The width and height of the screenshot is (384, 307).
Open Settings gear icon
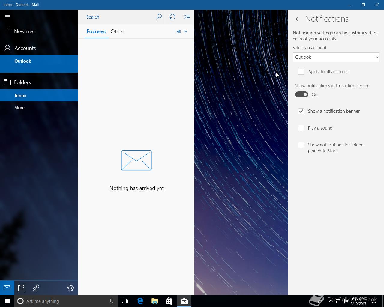pyautogui.click(x=71, y=288)
